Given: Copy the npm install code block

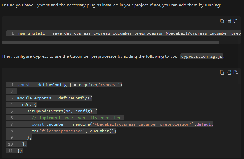Looking at the screenshot, I should click(222, 21).
